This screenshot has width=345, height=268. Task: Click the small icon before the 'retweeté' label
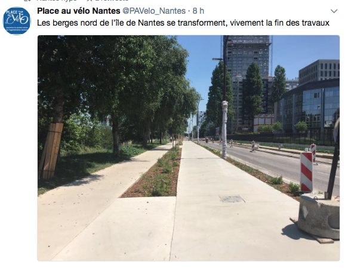coord(90,1)
